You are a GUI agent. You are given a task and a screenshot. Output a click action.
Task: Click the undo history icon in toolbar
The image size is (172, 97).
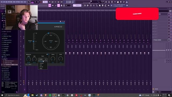coord(106,2)
